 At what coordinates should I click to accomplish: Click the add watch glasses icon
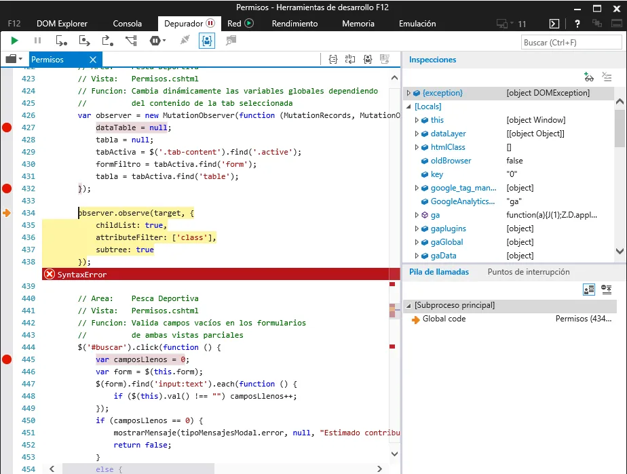(588, 78)
